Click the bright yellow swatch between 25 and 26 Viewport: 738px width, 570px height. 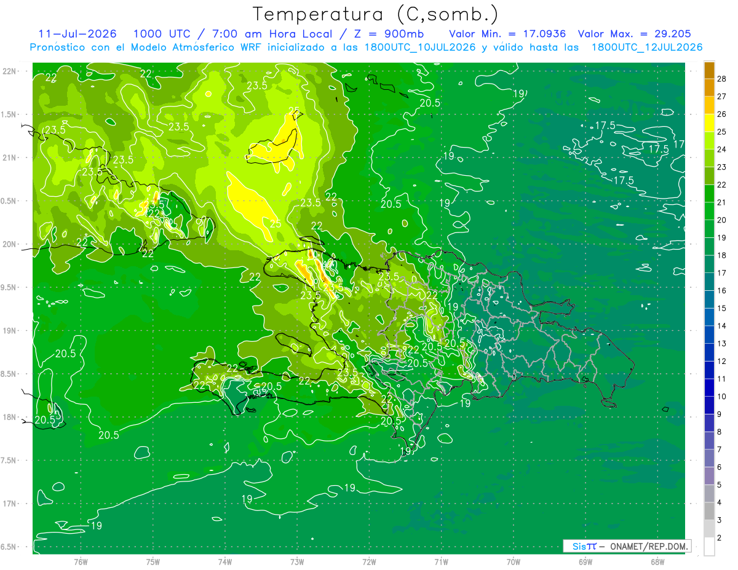point(709,123)
